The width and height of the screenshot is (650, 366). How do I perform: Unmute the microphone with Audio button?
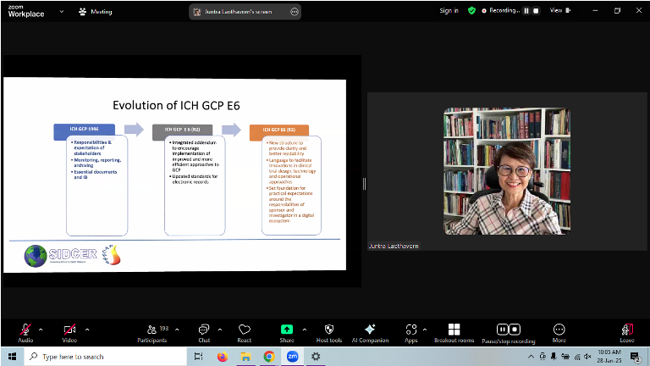click(x=25, y=330)
